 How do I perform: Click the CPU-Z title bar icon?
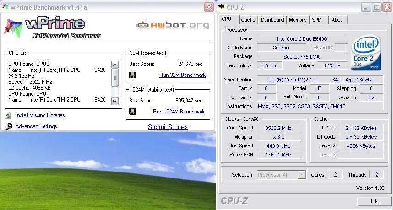tap(222, 7)
